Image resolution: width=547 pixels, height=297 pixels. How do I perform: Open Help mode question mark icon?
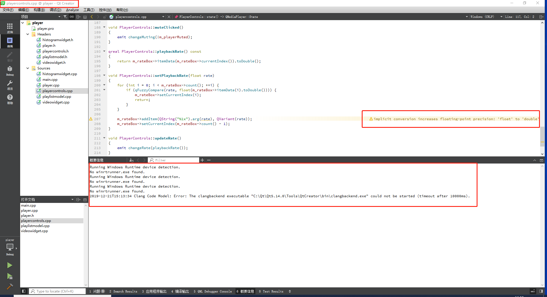[x=10, y=99]
